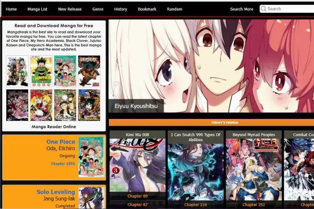This screenshot has height=209, width=314.
Task: Open the Berserk cover thumbnail
Action: [89, 71]
